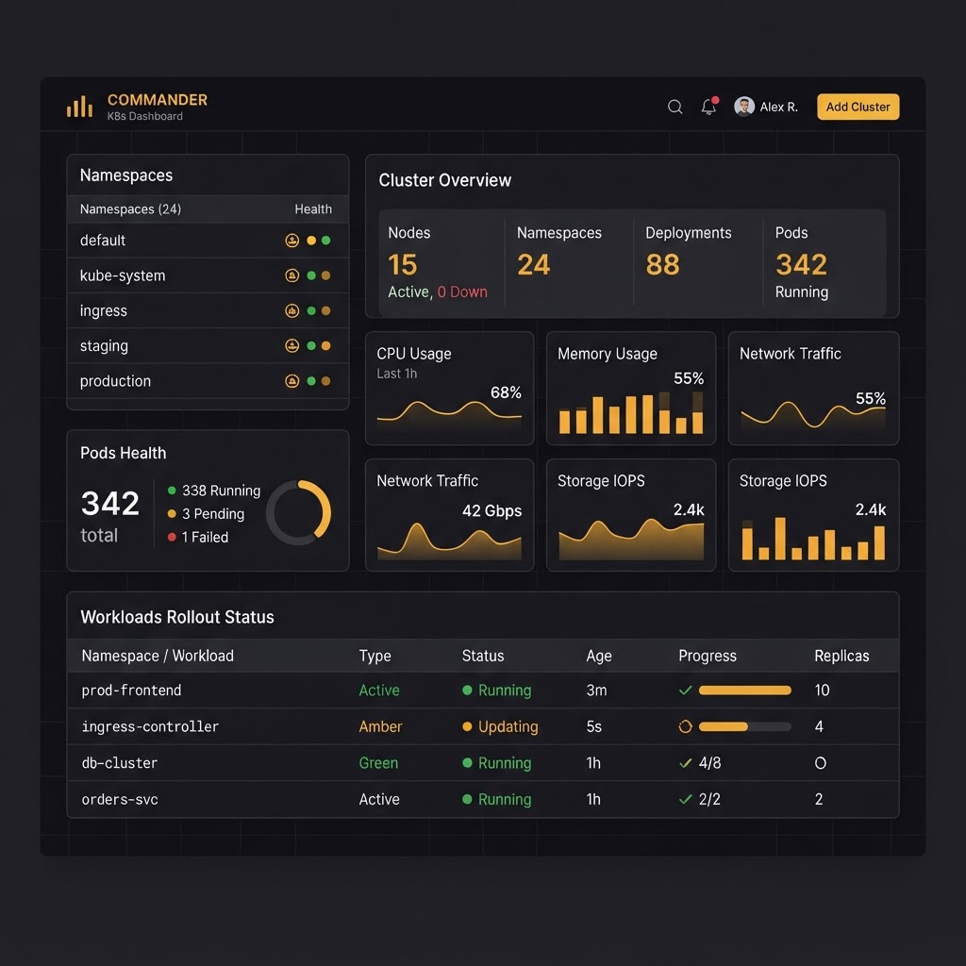
Task: Select the kube-system namespace row
Action: click(208, 275)
